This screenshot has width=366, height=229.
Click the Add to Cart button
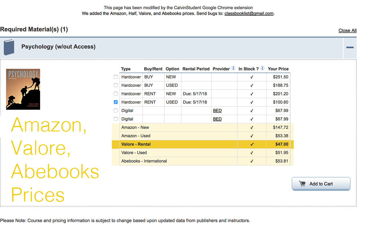[321, 184]
